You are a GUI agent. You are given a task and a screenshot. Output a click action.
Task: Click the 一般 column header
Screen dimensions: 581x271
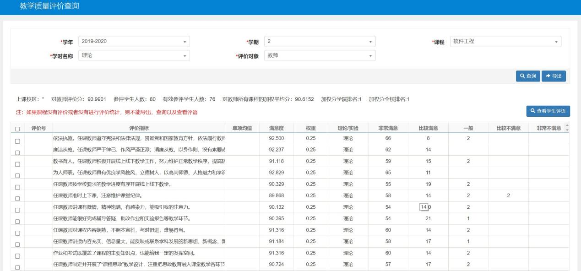(468, 128)
